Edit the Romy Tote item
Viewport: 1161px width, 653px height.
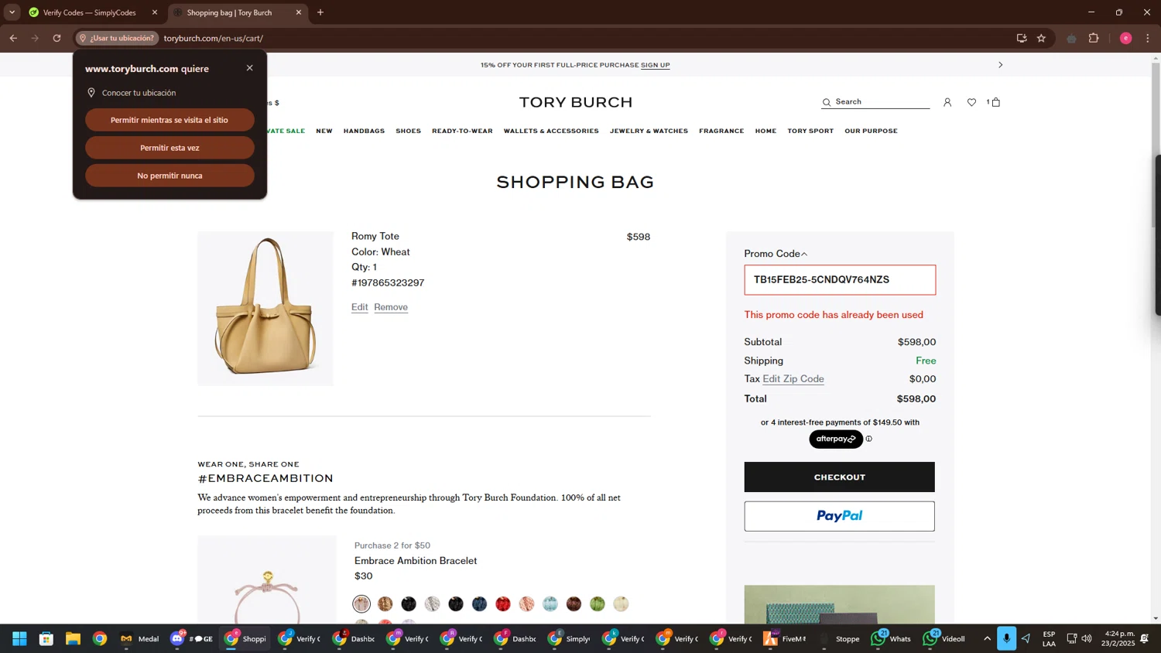359,307
